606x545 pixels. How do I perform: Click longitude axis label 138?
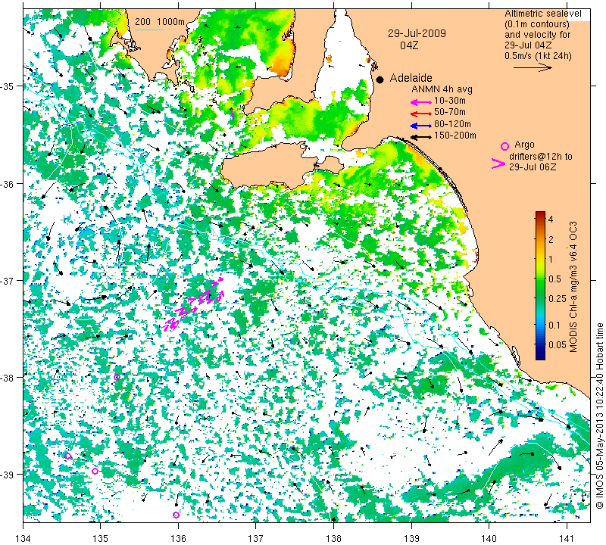(333, 537)
